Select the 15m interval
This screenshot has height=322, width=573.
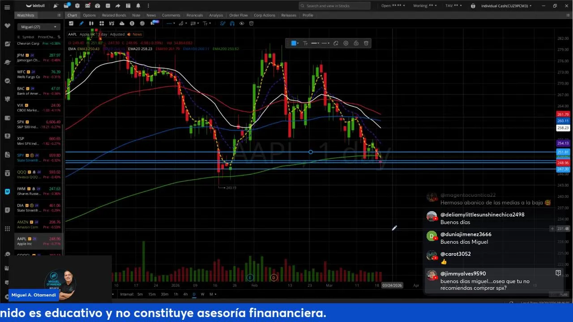[x=152, y=294]
